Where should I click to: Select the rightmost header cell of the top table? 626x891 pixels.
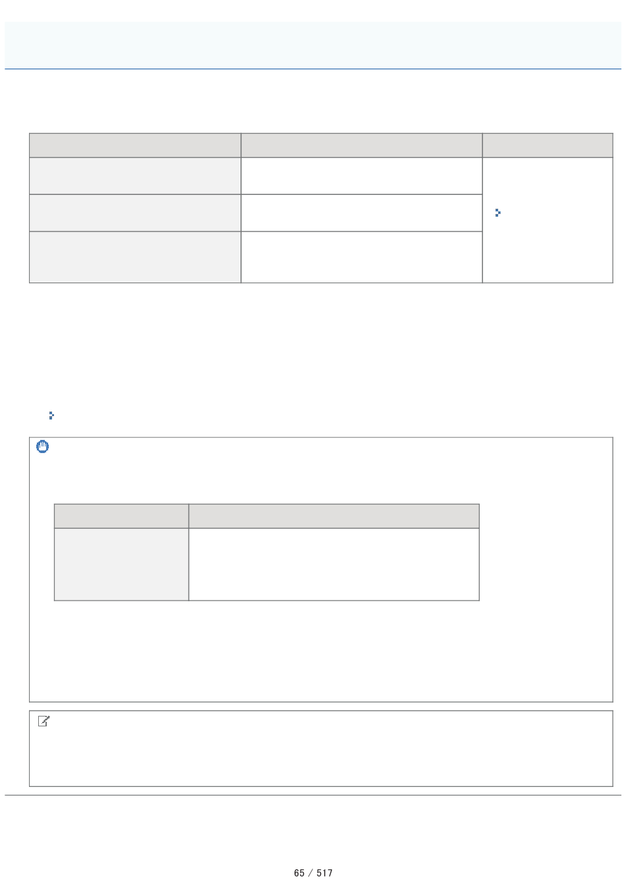point(548,146)
